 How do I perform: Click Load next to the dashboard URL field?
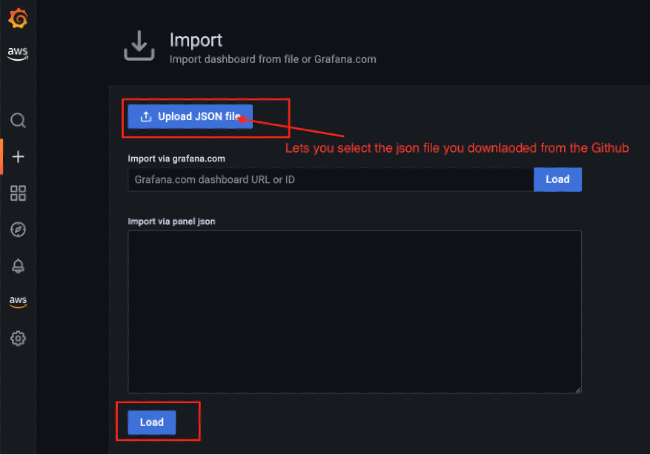click(x=557, y=179)
